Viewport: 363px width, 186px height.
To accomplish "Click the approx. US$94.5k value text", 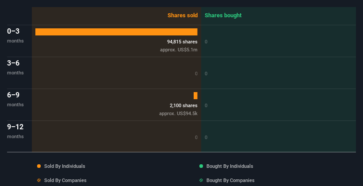I will [178, 113].
